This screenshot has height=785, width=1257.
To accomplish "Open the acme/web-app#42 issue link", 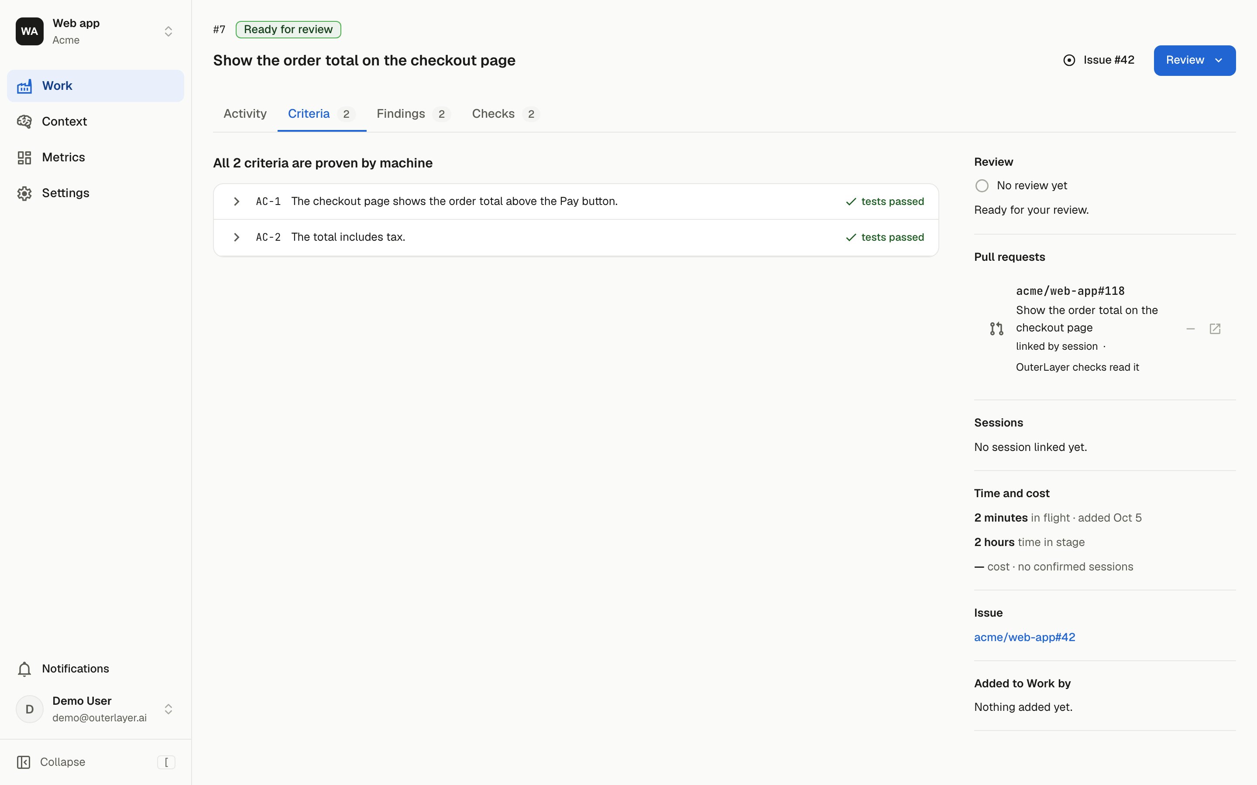I will coord(1024,637).
